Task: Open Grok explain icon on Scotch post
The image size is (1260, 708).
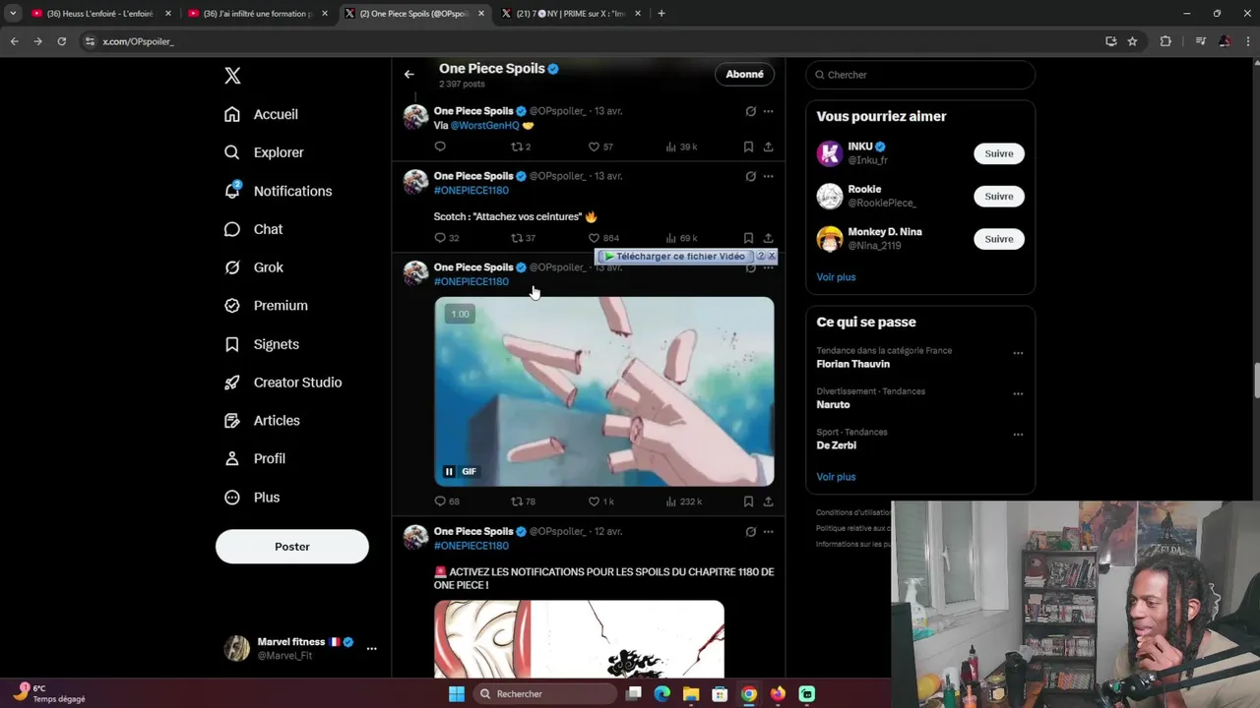Action: (750, 177)
